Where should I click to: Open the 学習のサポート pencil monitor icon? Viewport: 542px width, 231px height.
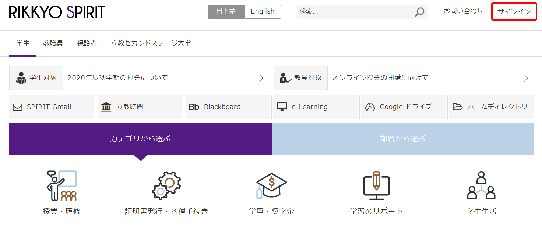[376, 185]
